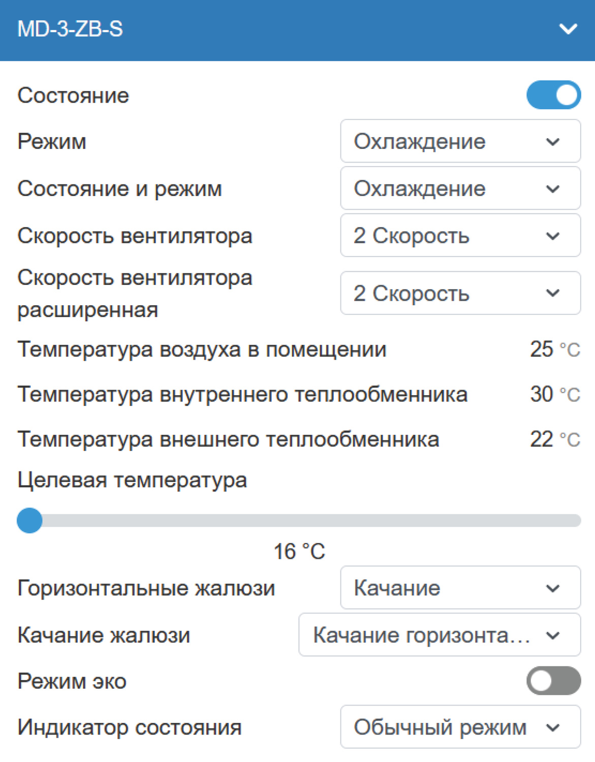Image resolution: width=595 pixels, height=762 pixels.
Task: Enable the Режим эко switch
Action: (553, 681)
